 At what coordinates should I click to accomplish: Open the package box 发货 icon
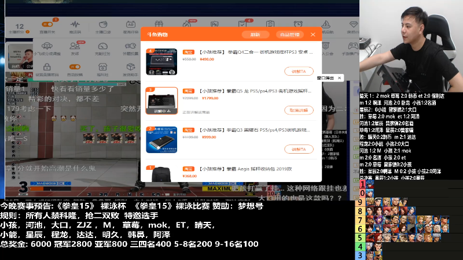point(131,67)
